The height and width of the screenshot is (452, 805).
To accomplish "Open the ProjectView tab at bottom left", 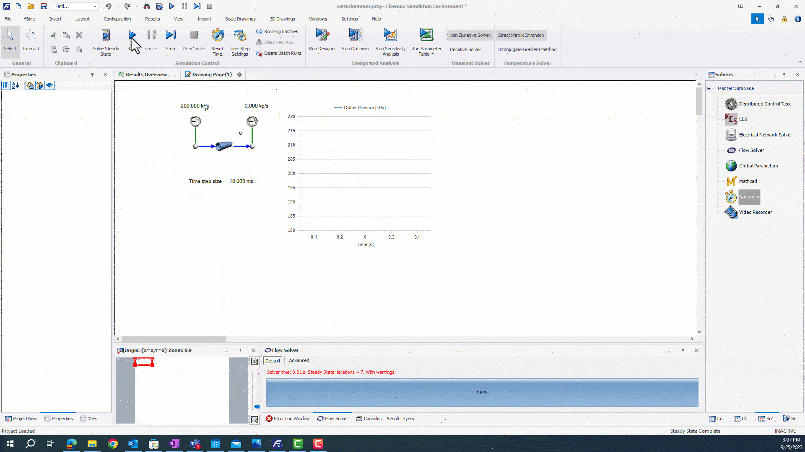I will point(21,419).
